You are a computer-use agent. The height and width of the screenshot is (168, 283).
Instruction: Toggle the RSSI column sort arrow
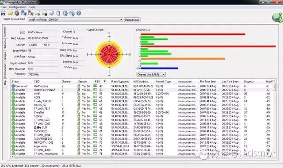pos(104,81)
